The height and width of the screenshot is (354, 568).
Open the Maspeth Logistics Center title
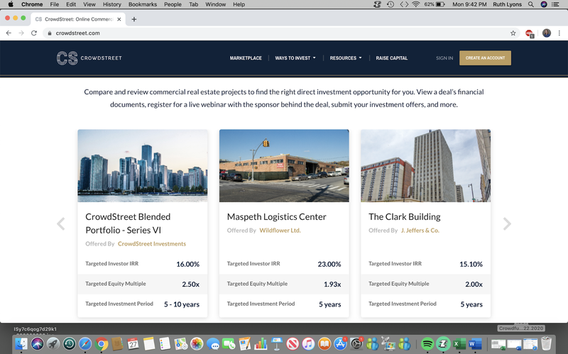(x=276, y=217)
